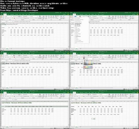This screenshot has height=129, width=139.
Task: Click Find & Select in the bottom-left frame
Action: tap(63, 95)
